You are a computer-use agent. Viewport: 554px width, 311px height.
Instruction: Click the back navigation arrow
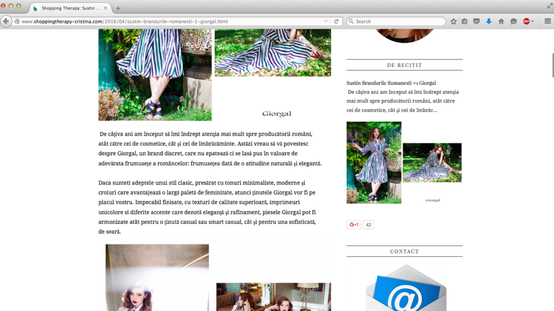pos(6,22)
